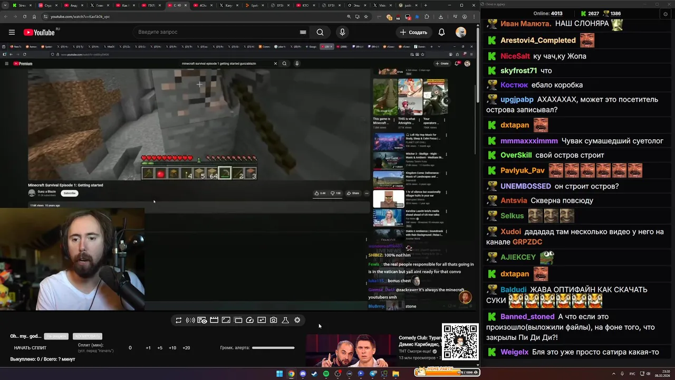Open the Windows Start menu

point(279,374)
